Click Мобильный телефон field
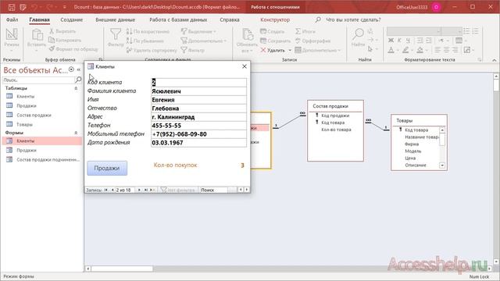Screen dimensions: 500x281 [198, 134]
